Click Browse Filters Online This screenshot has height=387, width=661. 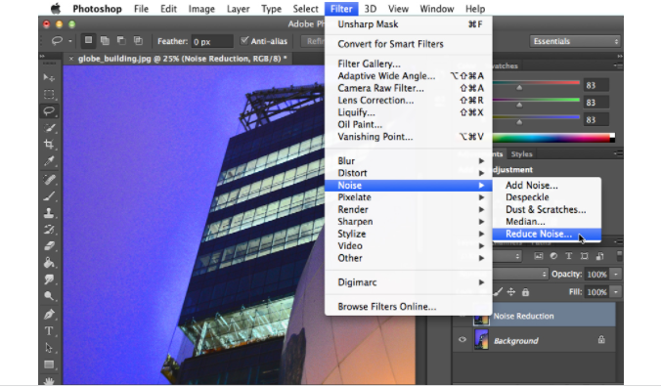(x=408, y=307)
